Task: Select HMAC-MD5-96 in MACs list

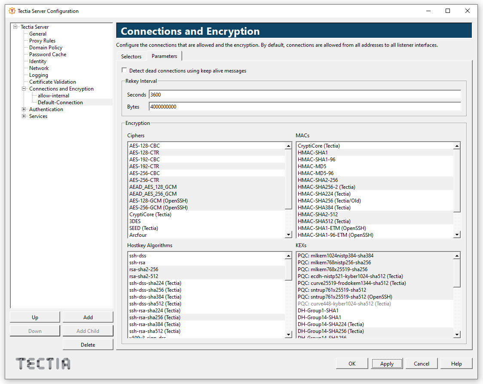Action: coord(375,173)
